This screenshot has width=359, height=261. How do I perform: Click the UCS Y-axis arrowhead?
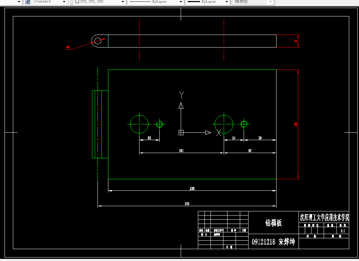click(181, 106)
